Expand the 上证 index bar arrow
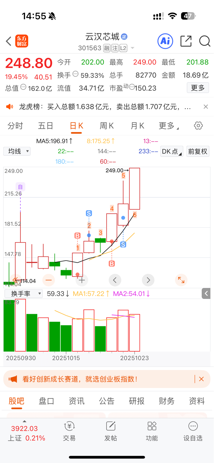Viewport: 214px width, 463px height. [24, 421]
